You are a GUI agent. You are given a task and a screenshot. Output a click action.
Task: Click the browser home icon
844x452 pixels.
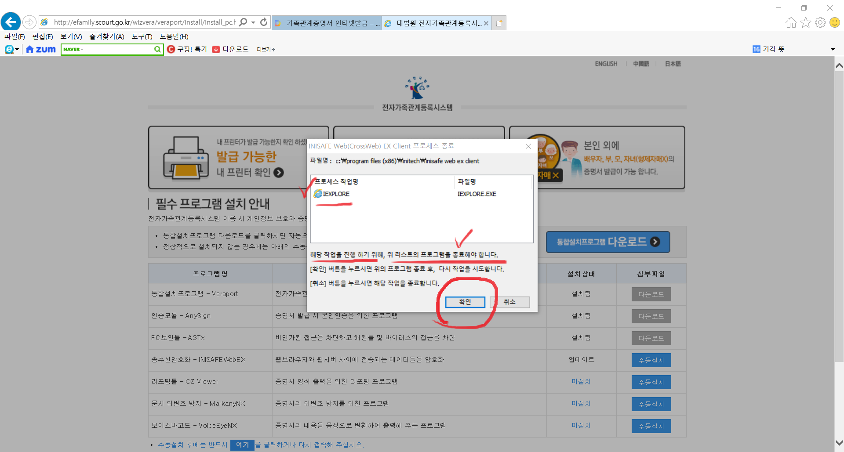791,22
